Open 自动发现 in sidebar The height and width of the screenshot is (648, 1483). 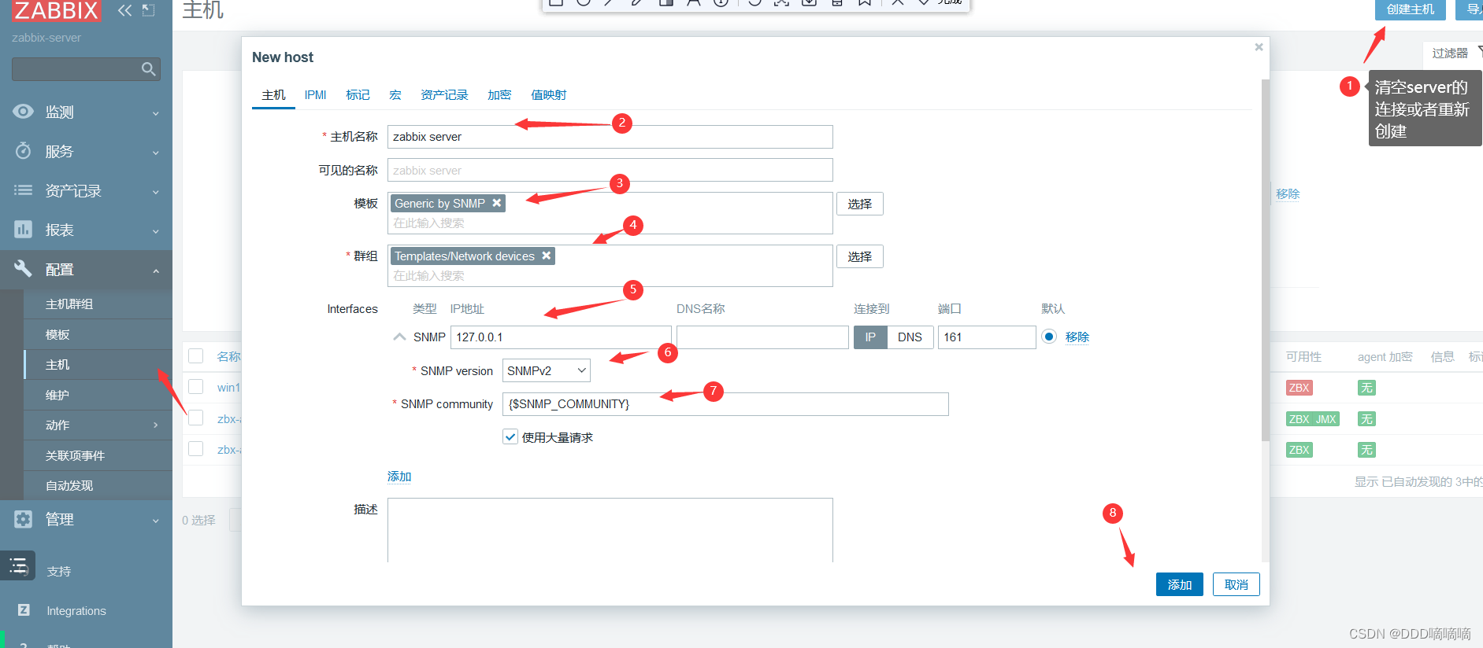[98, 485]
